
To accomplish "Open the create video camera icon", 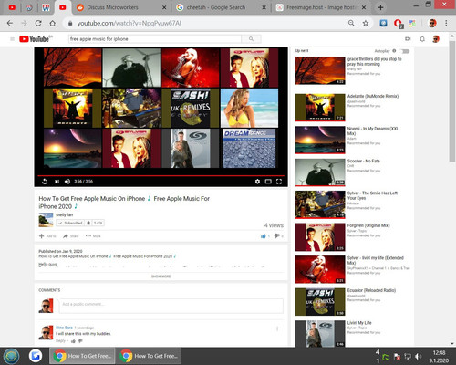I will [x=408, y=39].
